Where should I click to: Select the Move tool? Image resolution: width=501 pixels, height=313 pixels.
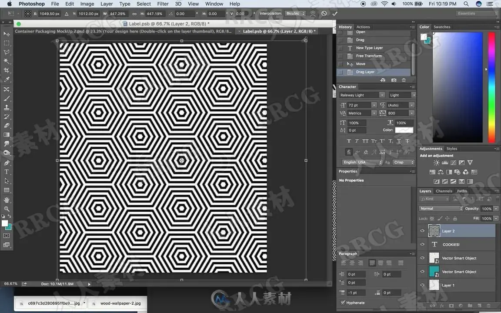7,33
